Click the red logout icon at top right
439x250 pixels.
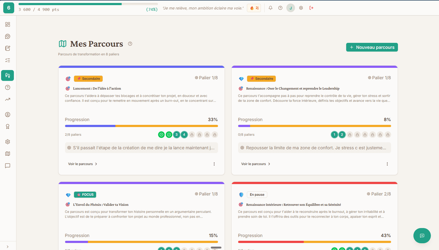tap(311, 8)
